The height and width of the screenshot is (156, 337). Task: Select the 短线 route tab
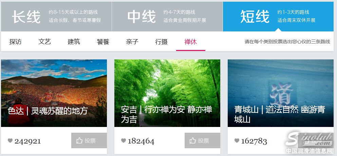click(278, 17)
